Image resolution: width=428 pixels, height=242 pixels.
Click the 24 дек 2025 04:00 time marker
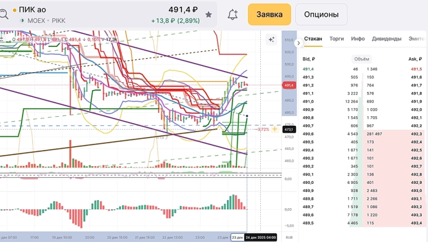pos(261,237)
